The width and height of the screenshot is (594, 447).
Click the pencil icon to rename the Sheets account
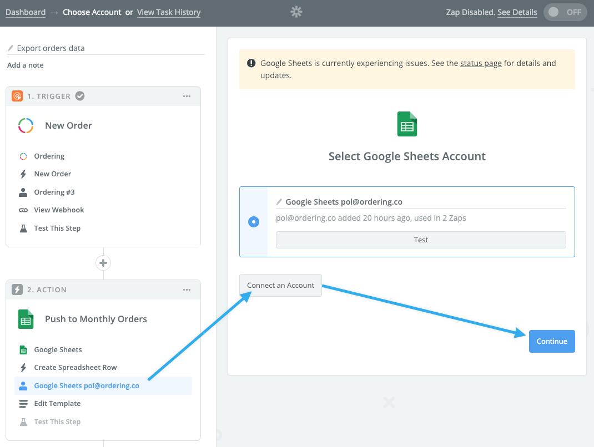pyautogui.click(x=279, y=202)
